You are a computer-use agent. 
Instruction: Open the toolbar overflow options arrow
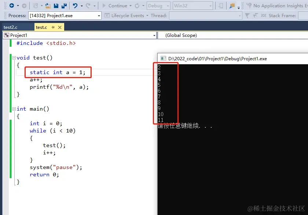[239, 8]
